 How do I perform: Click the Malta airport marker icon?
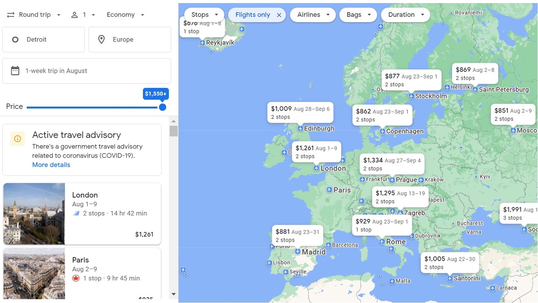(392, 281)
